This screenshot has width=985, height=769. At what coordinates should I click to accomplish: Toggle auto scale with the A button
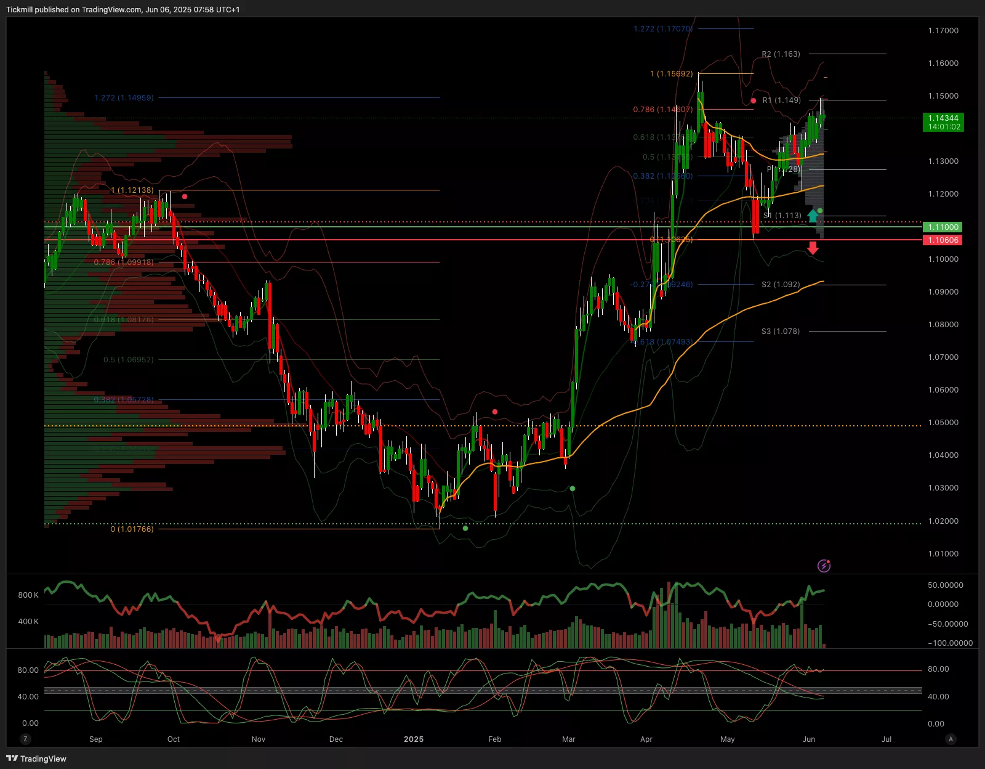point(951,739)
